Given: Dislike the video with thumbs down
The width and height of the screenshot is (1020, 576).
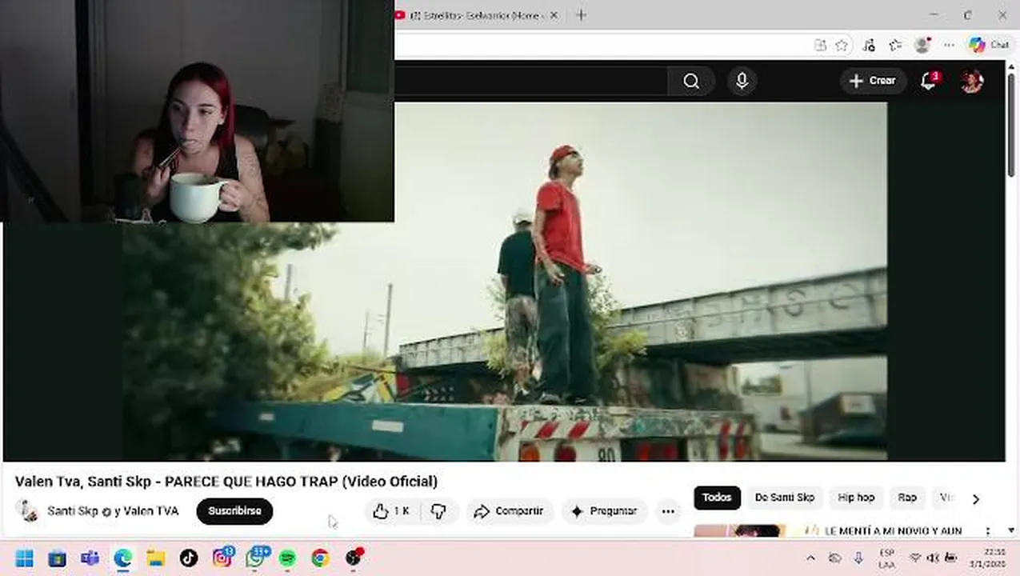Looking at the screenshot, I should point(438,511).
